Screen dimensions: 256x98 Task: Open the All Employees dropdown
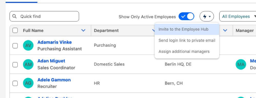238,16
